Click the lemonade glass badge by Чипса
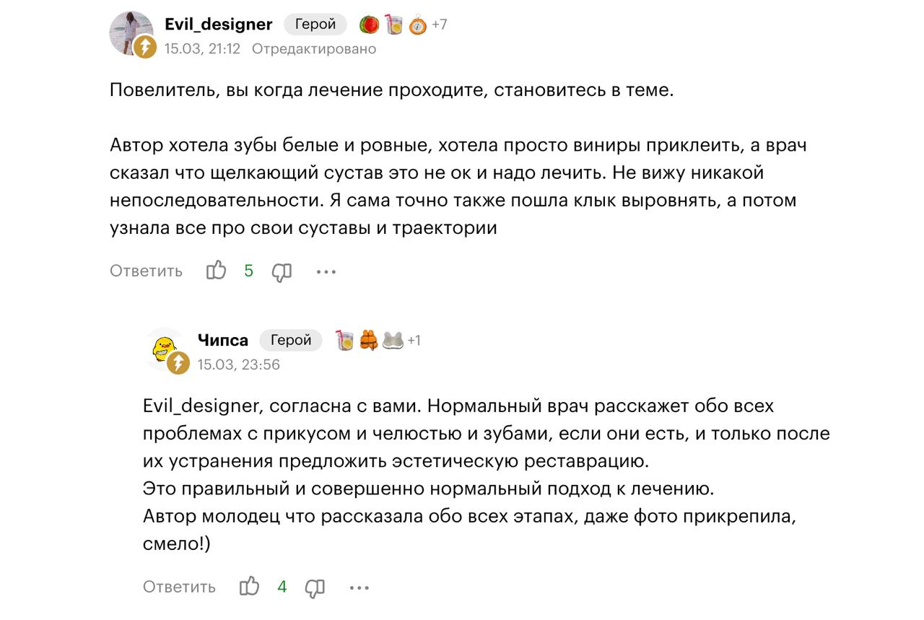The image size is (924, 620). click(x=345, y=340)
